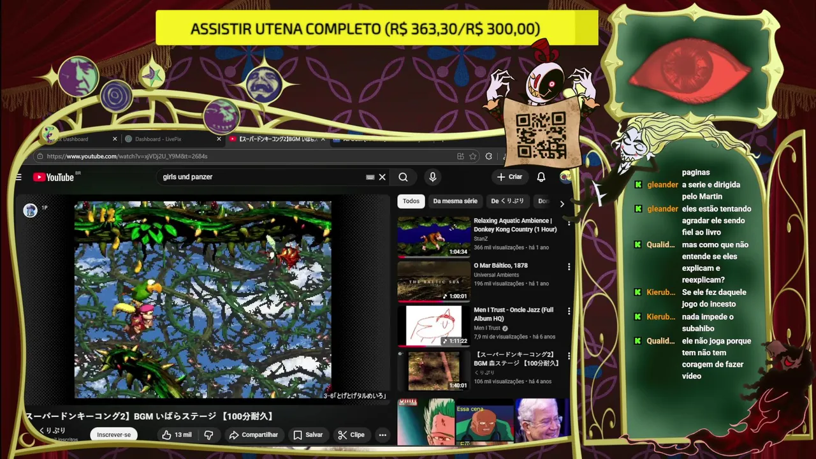
Task: Open the YouTube notifications bell
Action: [541, 177]
